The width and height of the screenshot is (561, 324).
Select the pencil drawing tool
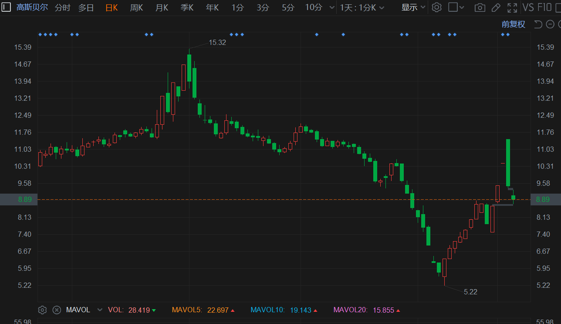(x=496, y=7)
